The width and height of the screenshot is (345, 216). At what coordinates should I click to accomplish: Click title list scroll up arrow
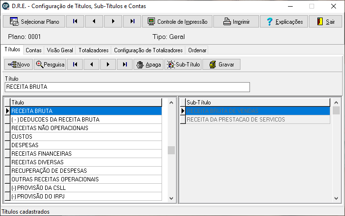point(171,103)
